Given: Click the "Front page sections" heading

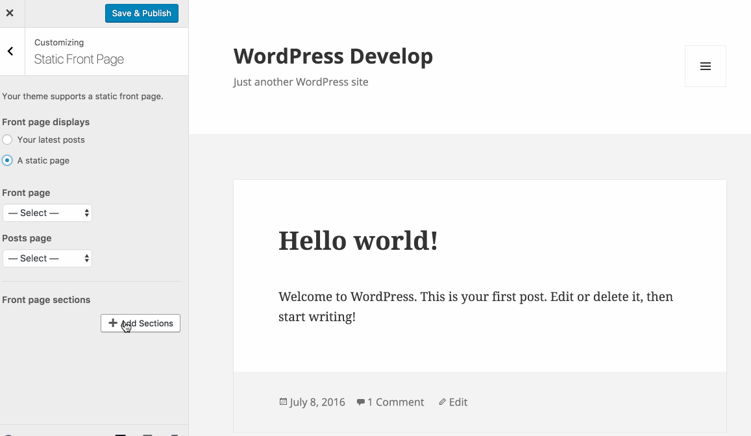Looking at the screenshot, I should (x=46, y=300).
